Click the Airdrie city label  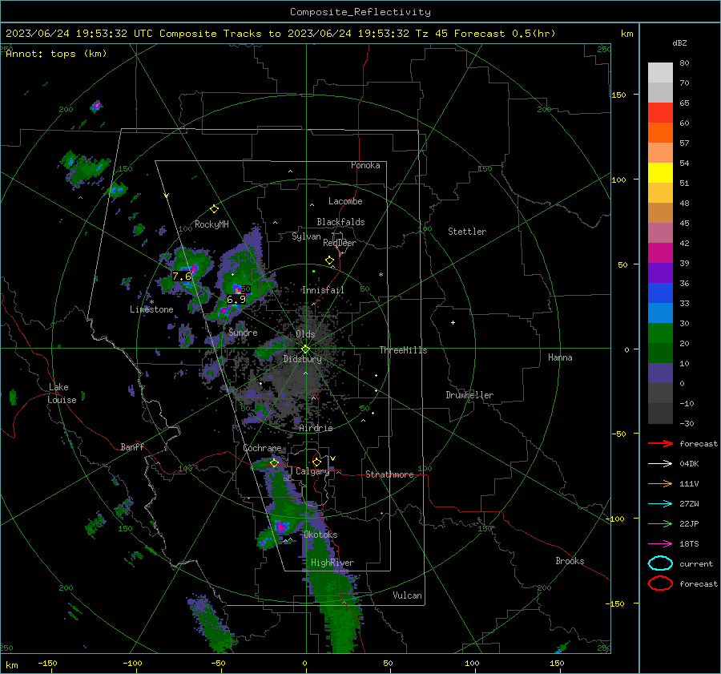[x=316, y=428]
